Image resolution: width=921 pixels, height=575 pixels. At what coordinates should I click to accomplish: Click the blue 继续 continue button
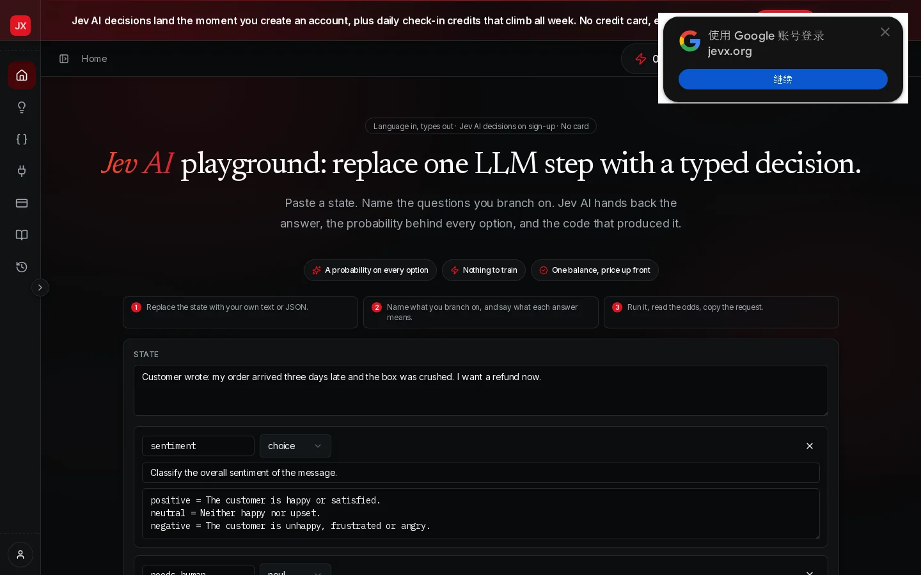[x=783, y=79]
